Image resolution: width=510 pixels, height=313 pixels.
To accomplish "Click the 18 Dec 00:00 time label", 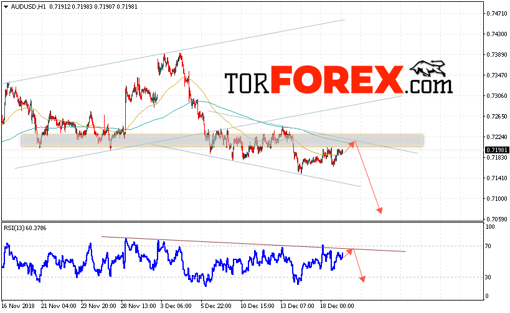I will click(x=337, y=306).
